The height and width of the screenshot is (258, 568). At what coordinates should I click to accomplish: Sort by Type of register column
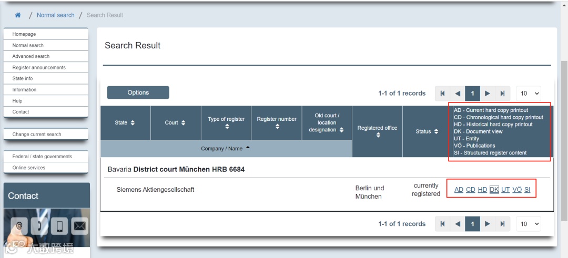click(226, 122)
